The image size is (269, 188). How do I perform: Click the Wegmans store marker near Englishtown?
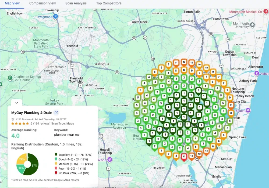(x=55, y=17)
